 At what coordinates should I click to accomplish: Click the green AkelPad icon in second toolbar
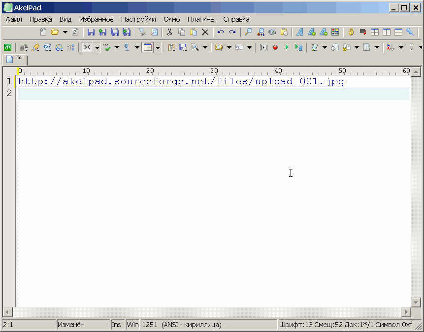[8, 48]
